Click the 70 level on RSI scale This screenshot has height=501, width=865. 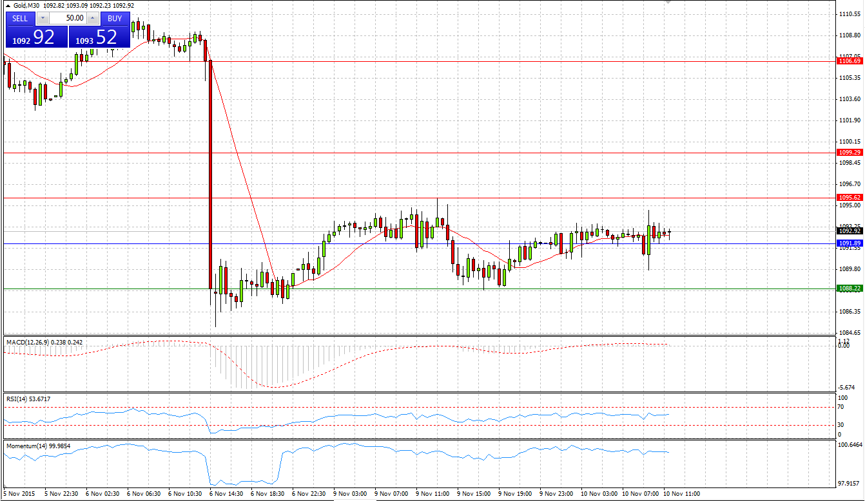(841, 407)
